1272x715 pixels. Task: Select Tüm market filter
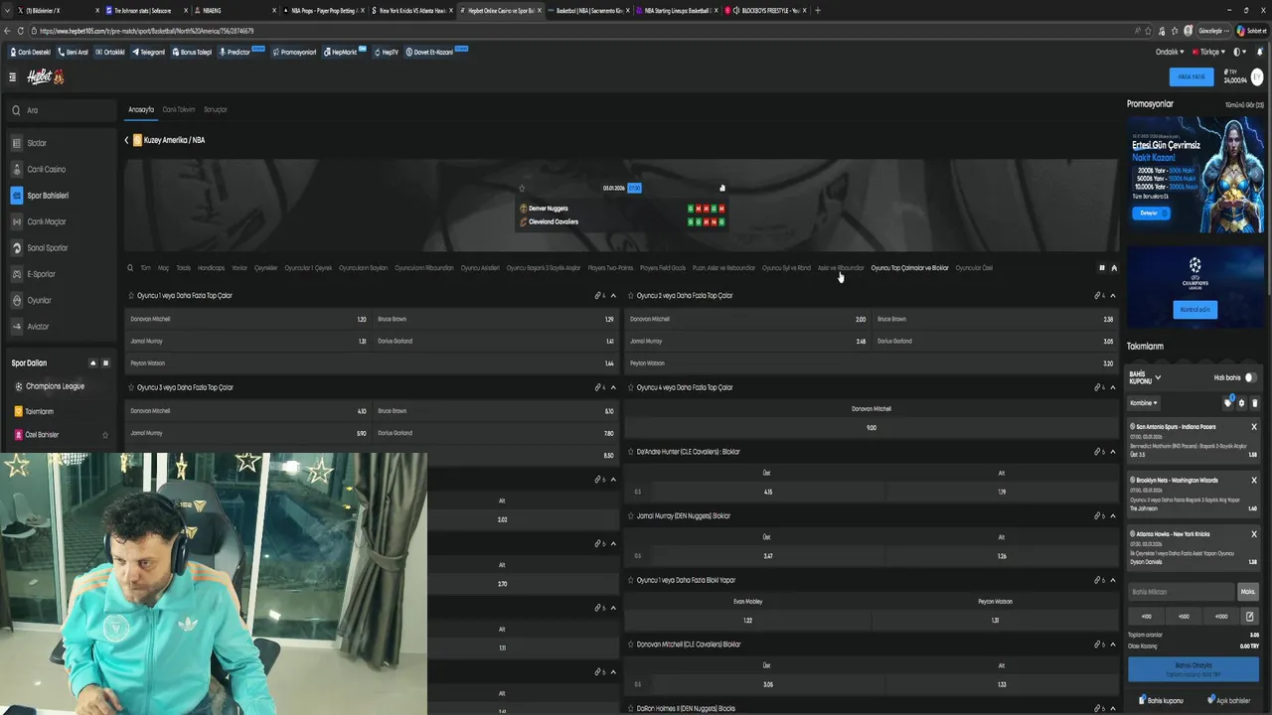coord(145,268)
